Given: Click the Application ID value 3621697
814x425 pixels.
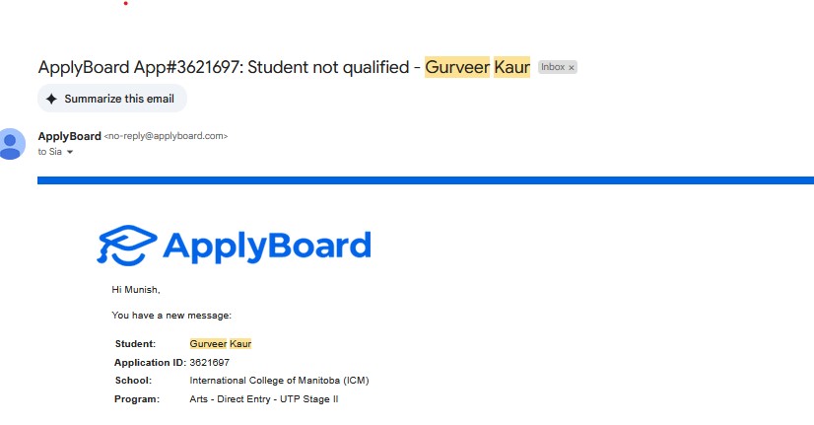Looking at the screenshot, I should tap(211, 362).
